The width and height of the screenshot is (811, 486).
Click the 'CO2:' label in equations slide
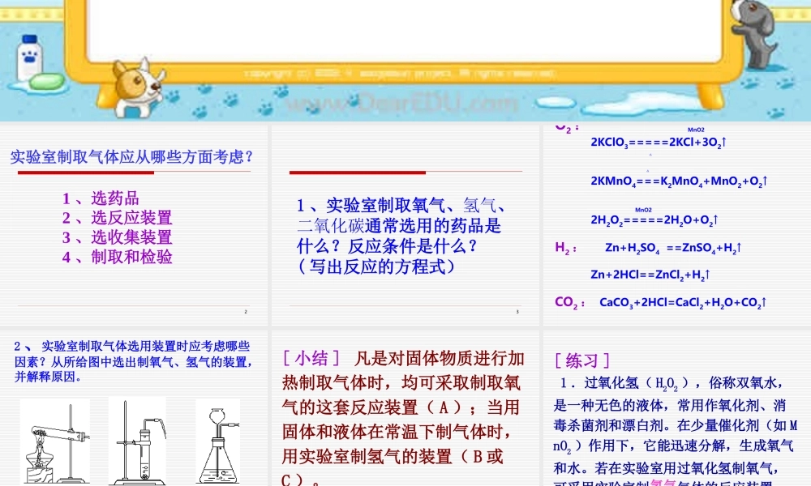click(569, 303)
